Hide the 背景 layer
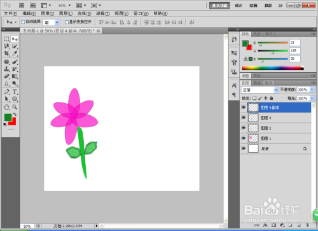The height and width of the screenshot is (231, 318). (244, 149)
